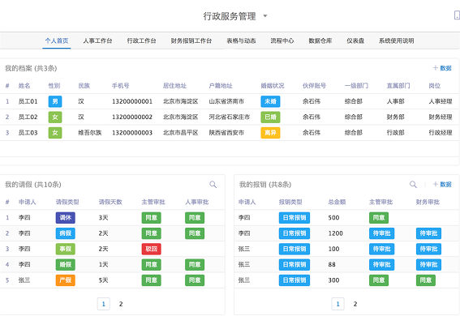Click the 离异 status tag
Image resolution: width=460 pixels, height=316 pixels.
click(270, 133)
